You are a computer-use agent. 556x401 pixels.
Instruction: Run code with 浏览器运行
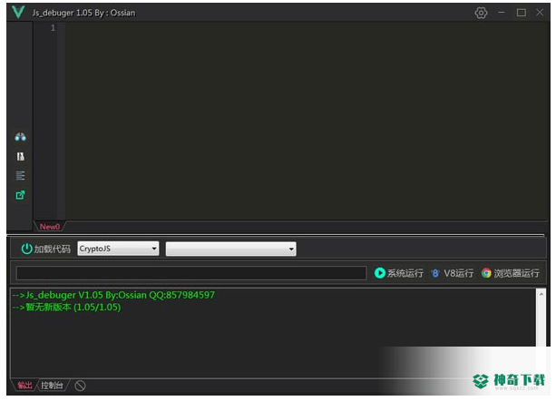click(511, 273)
